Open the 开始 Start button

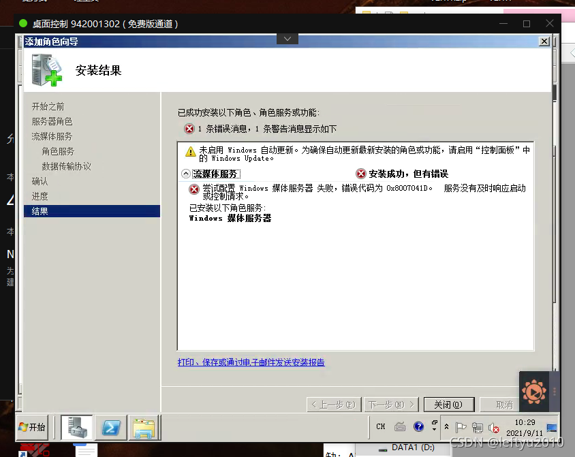coord(32,427)
